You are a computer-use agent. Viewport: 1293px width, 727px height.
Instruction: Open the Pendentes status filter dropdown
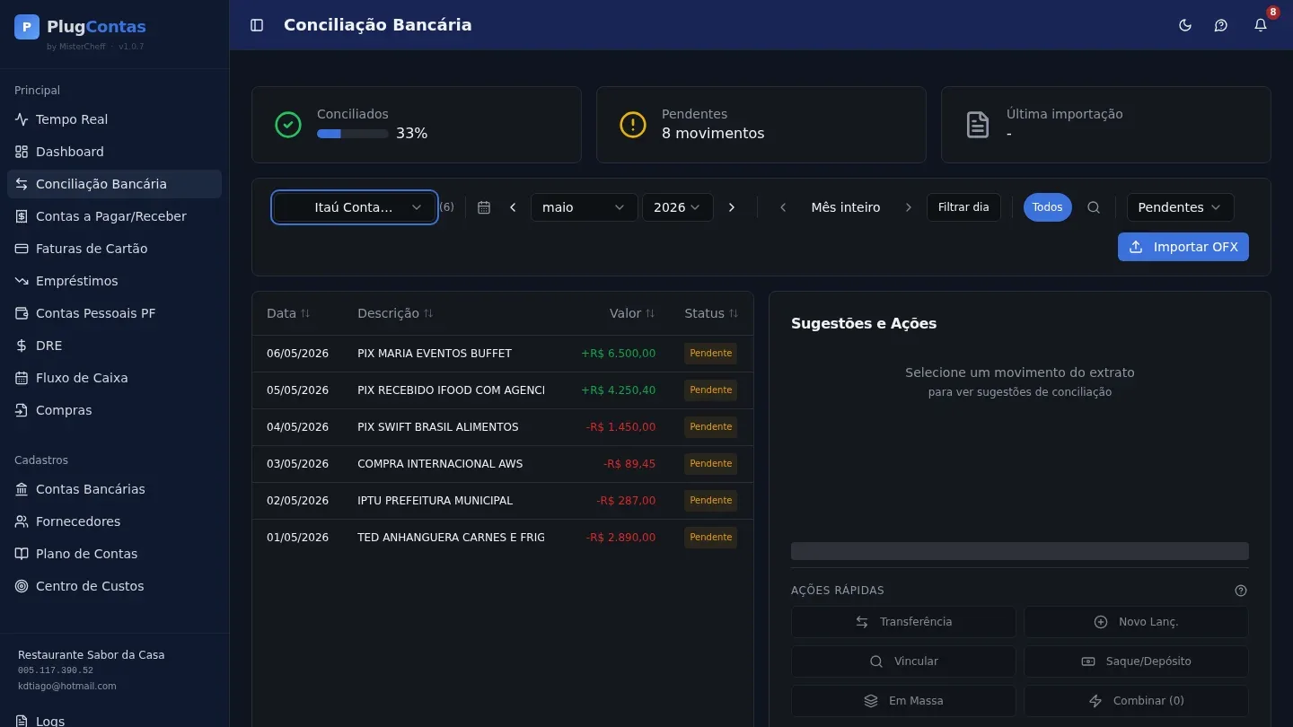tap(1180, 207)
